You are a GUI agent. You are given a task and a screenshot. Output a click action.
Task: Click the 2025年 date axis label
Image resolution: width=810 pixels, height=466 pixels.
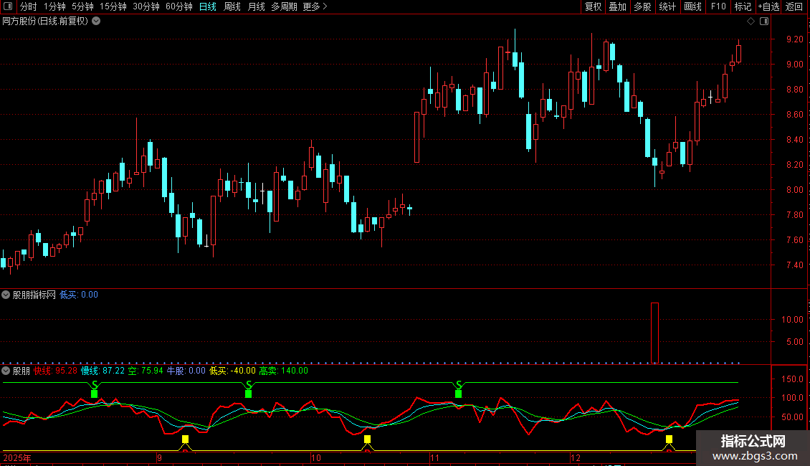click(17, 458)
